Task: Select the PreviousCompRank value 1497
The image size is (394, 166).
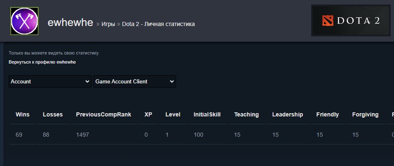Action: point(82,135)
